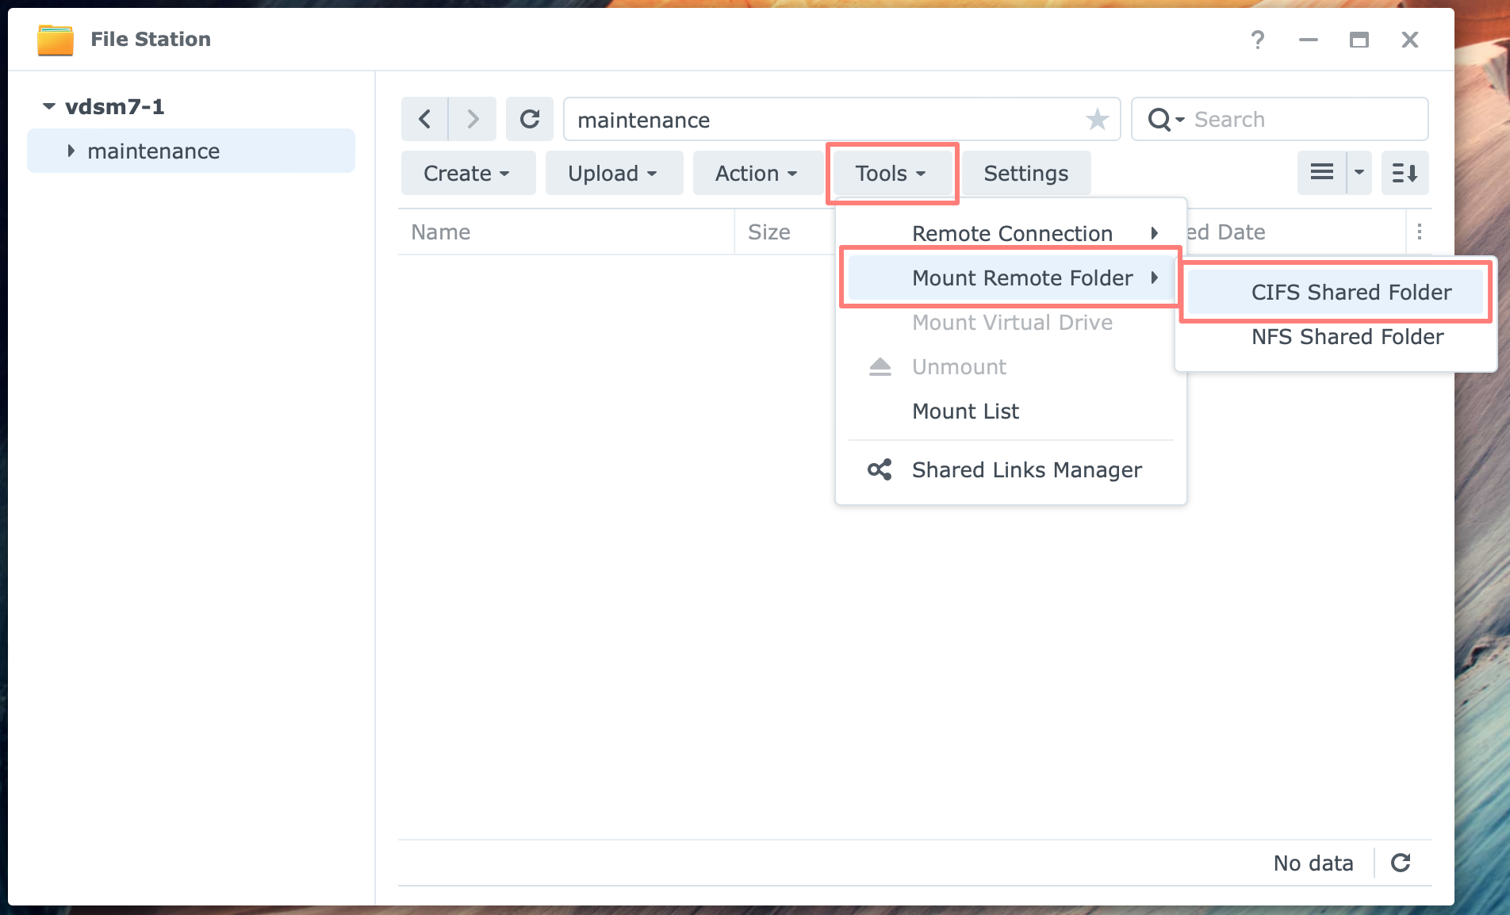Switch the list view mode

tap(1320, 173)
